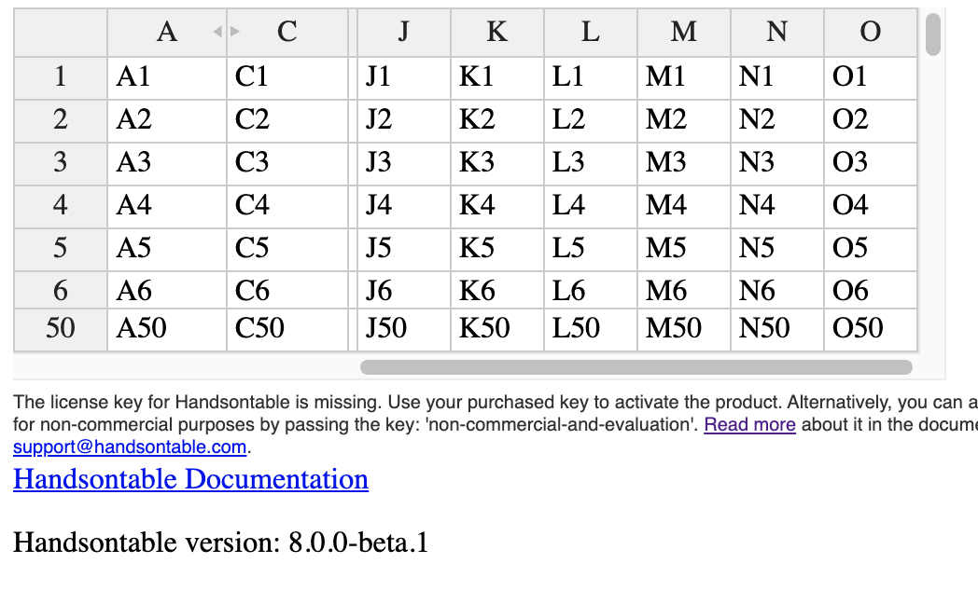
Task: Select column J header
Action: (x=403, y=33)
